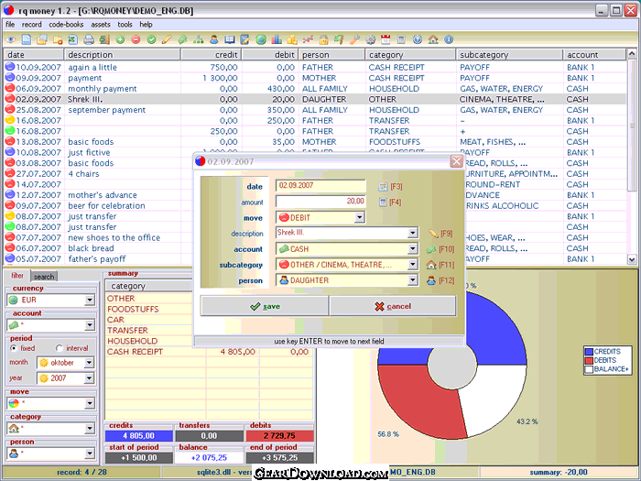Click the globe toolbar icon
Image resolution: width=641 pixels, height=481 pixels.
[261, 39]
